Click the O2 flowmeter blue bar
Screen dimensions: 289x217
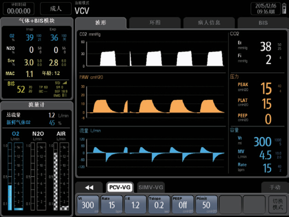pyautogui.click(x=10, y=196)
